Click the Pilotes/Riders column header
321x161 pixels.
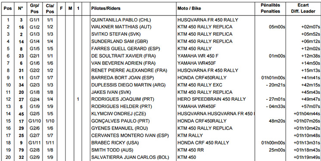(x=106, y=8)
